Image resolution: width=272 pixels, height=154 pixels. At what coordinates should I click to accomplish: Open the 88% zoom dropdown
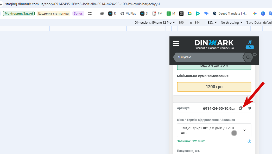[212, 23]
